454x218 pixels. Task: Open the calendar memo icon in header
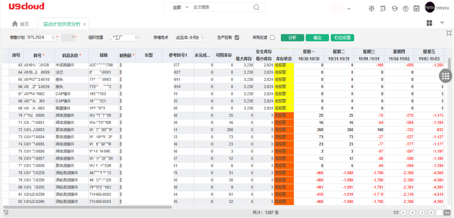tap(417, 8)
